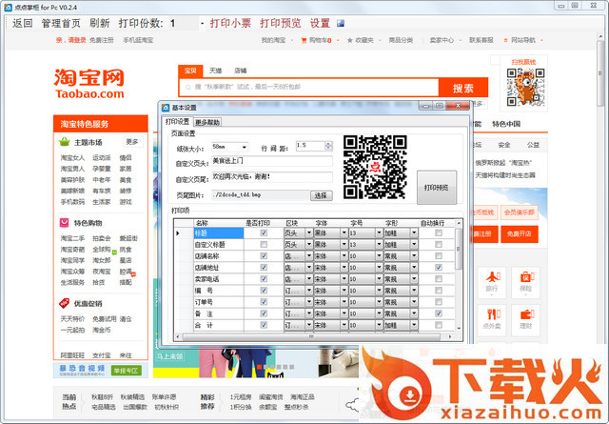The image size is (609, 424).
Task: Open the 字号 dropdown in the 自定义标题 row
Action: point(379,244)
